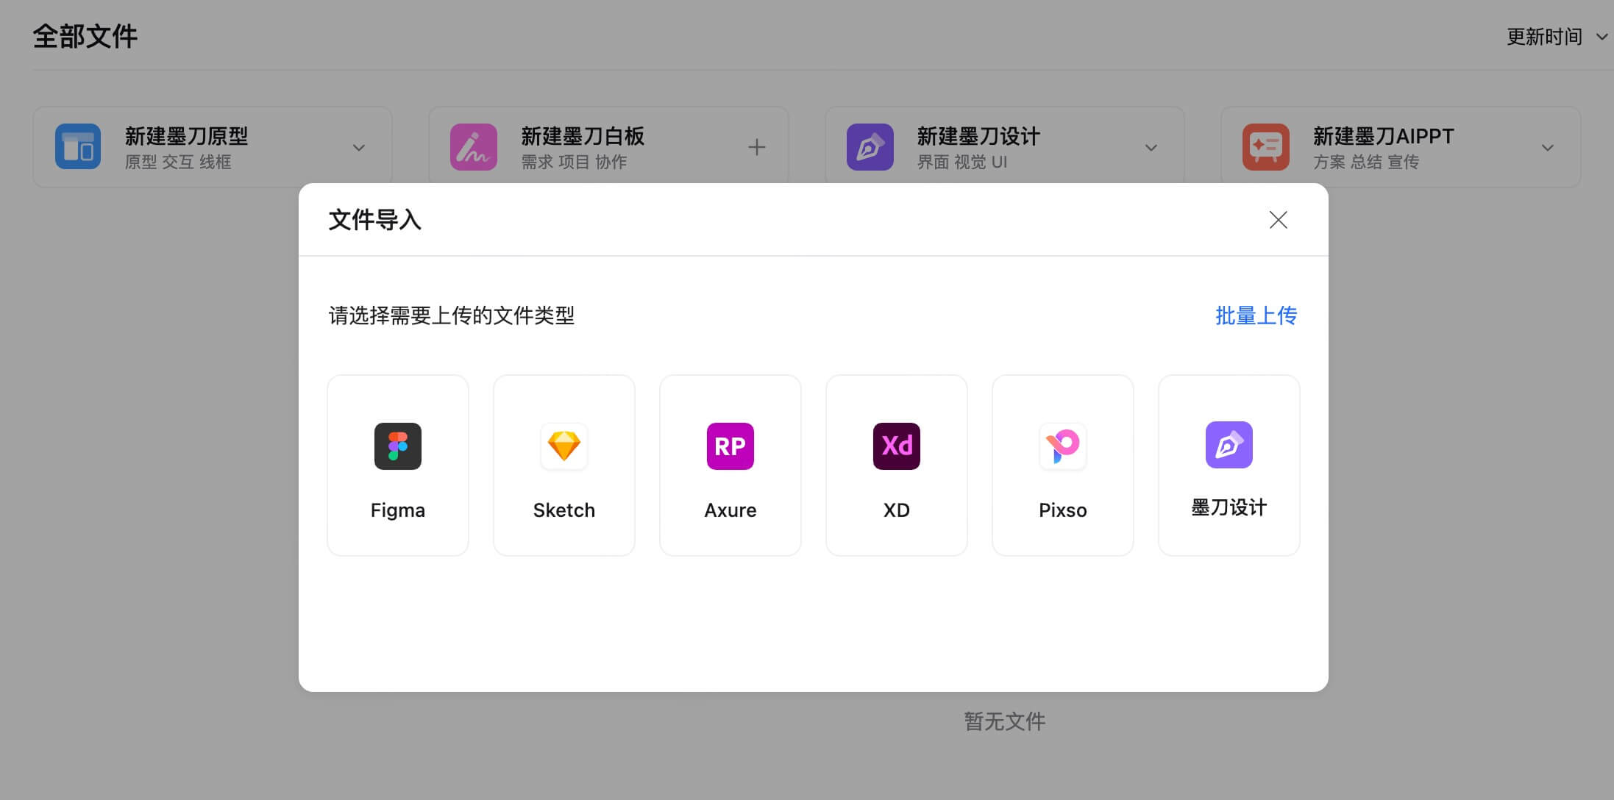
Task: Select the Axure card in the dialog
Action: pyautogui.click(x=730, y=465)
